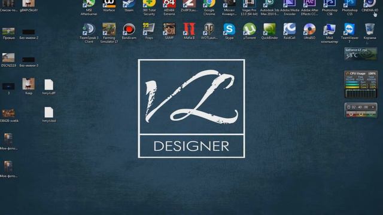Select the Без-имени-2 file
Screen dimensions: 383x215
(x=29, y=34)
